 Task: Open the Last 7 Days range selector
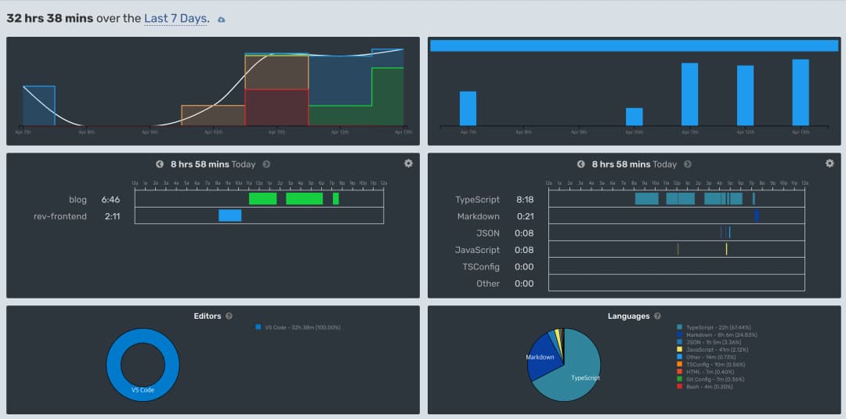tap(175, 18)
